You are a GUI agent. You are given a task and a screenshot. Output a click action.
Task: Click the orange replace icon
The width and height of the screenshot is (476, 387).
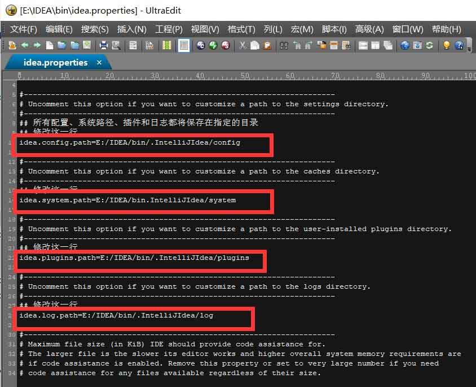point(321,46)
